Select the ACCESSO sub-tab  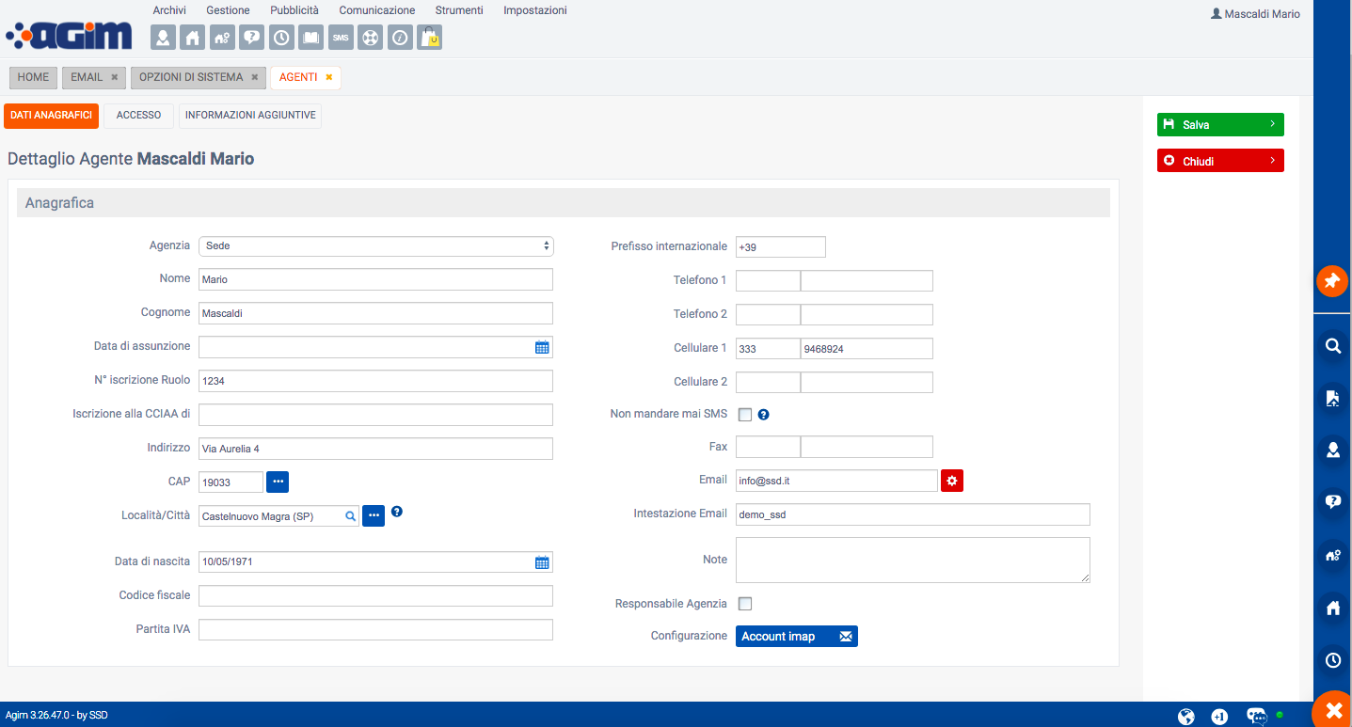[x=138, y=116]
